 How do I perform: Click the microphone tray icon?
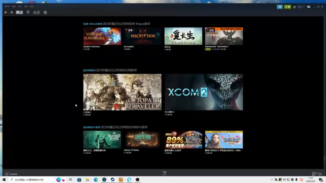tap(297, 180)
